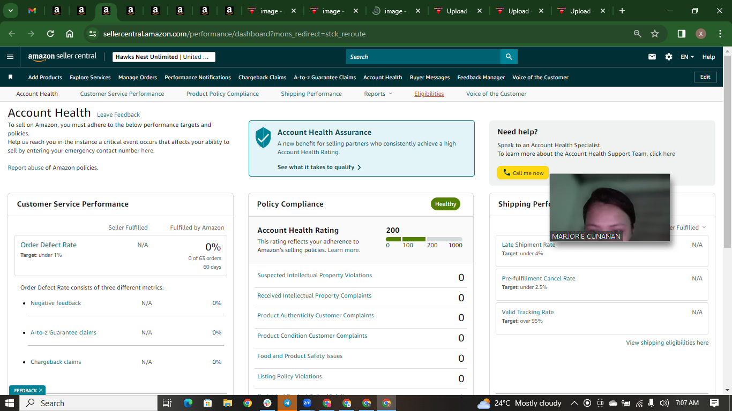Open Suspected Intellectual Property Violations

click(315, 275)
